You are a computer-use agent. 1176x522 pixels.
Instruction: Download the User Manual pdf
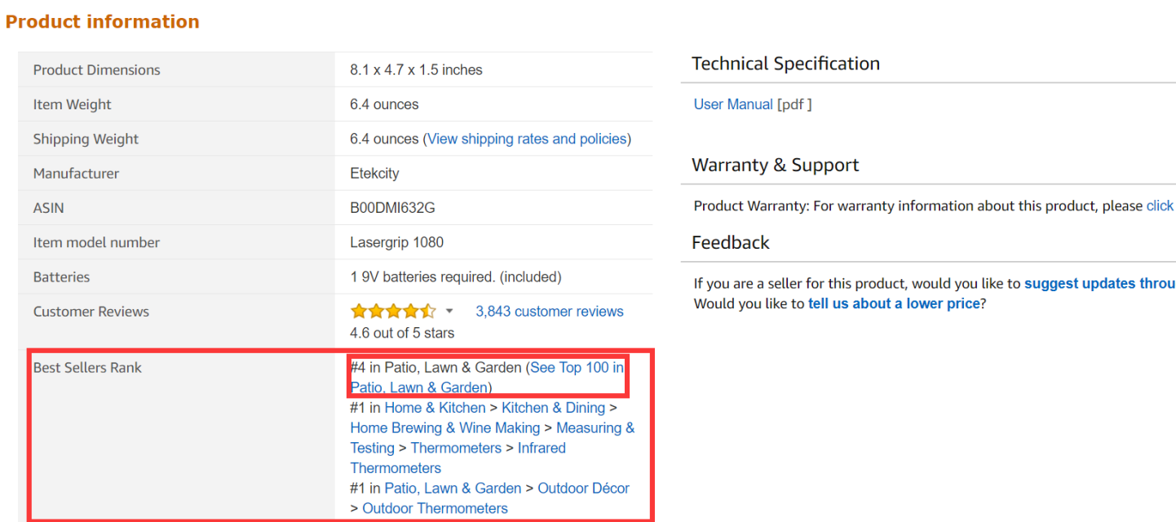click(x=732, y=104)
